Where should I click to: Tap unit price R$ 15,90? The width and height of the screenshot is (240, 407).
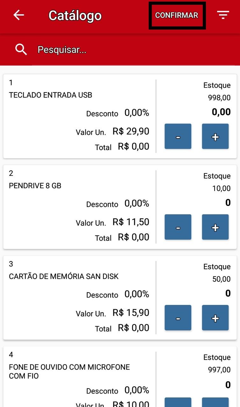click(131, 313)
